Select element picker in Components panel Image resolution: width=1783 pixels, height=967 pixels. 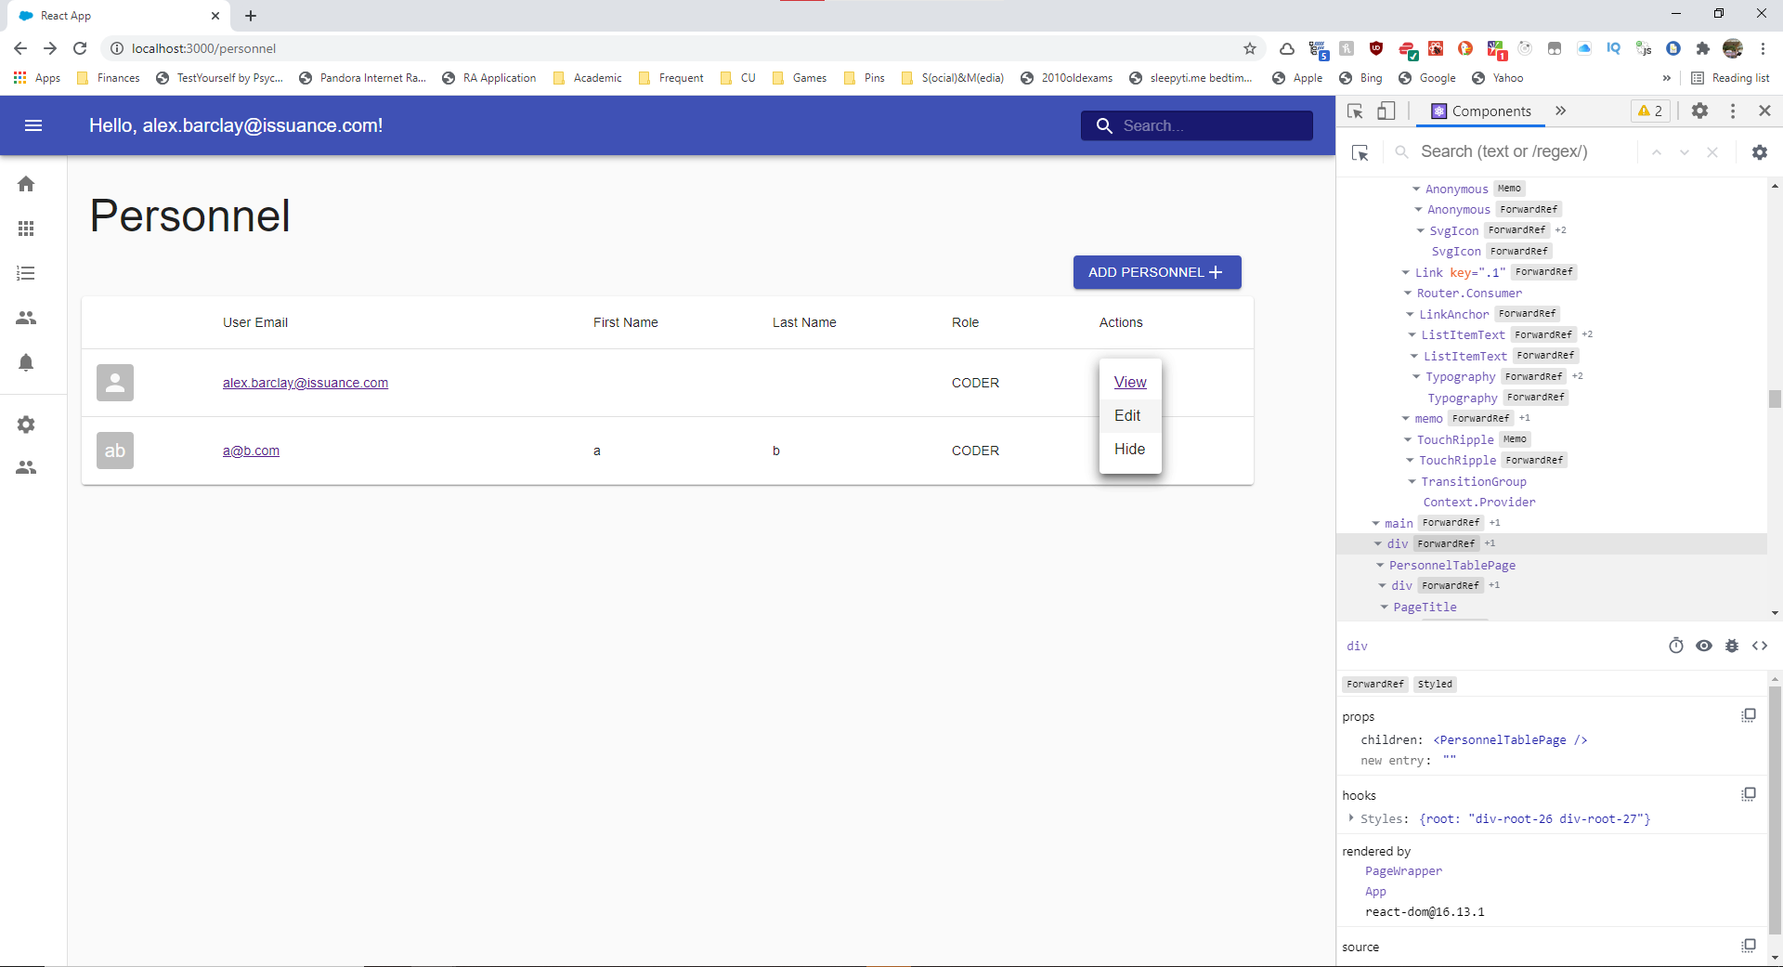point(1360,152)
